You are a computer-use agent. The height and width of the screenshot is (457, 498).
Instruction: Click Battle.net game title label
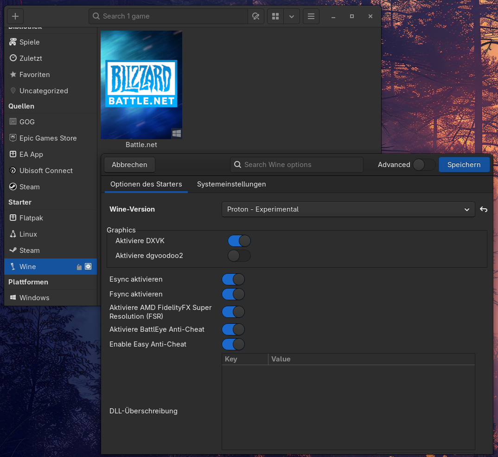point(141,145)
